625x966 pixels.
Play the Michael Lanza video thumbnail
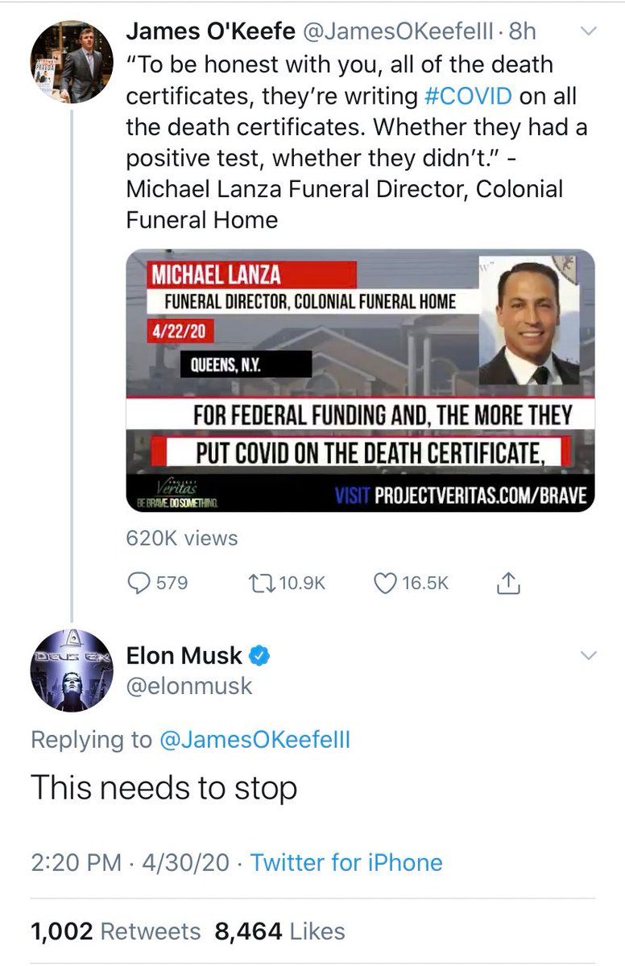point(361,381)
